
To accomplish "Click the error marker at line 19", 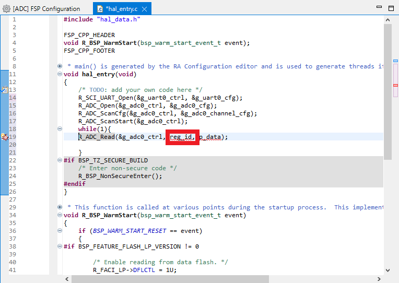I will coord(5,137).
